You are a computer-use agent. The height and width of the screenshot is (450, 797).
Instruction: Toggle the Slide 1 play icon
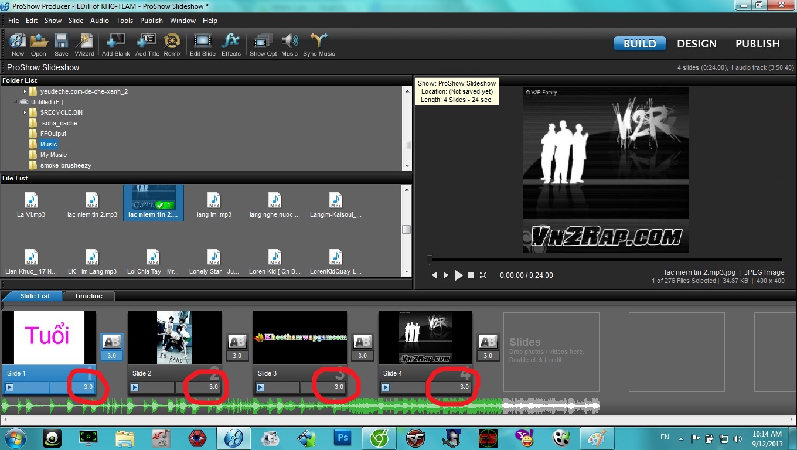pos(9,387)
